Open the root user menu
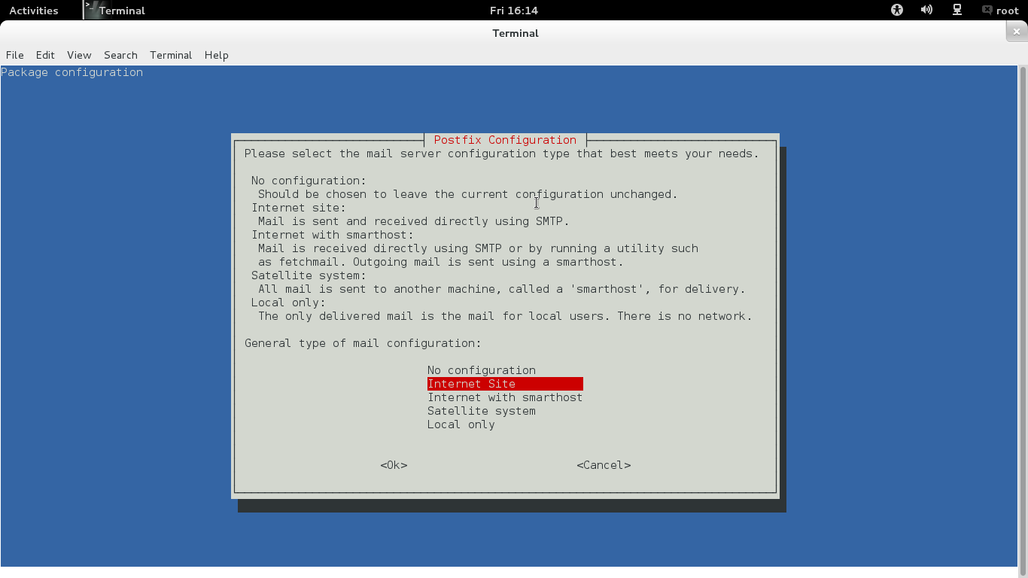This screenshot has width=1028, height=578. pyautogui.click(x=1000, y=11)
